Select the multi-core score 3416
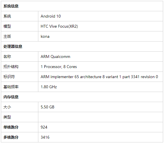This screenshot has height=145, width=164. [x=45, y=137]
